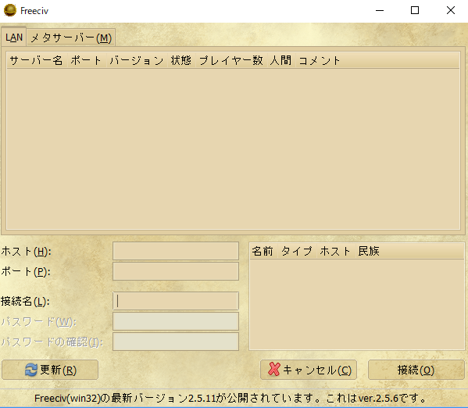Click the ポート column header in server list
The width and height of the screenshot is (468, 408).
coord(87,61)
